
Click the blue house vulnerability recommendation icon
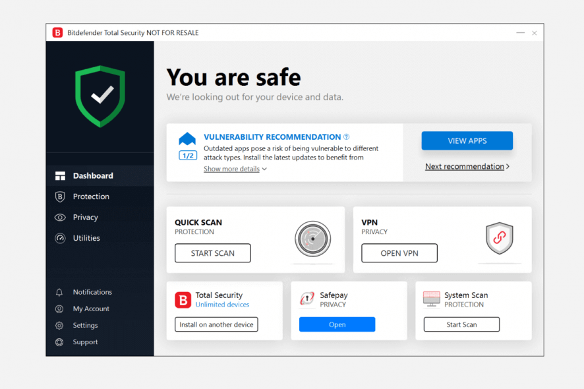(x=187, y=138)
